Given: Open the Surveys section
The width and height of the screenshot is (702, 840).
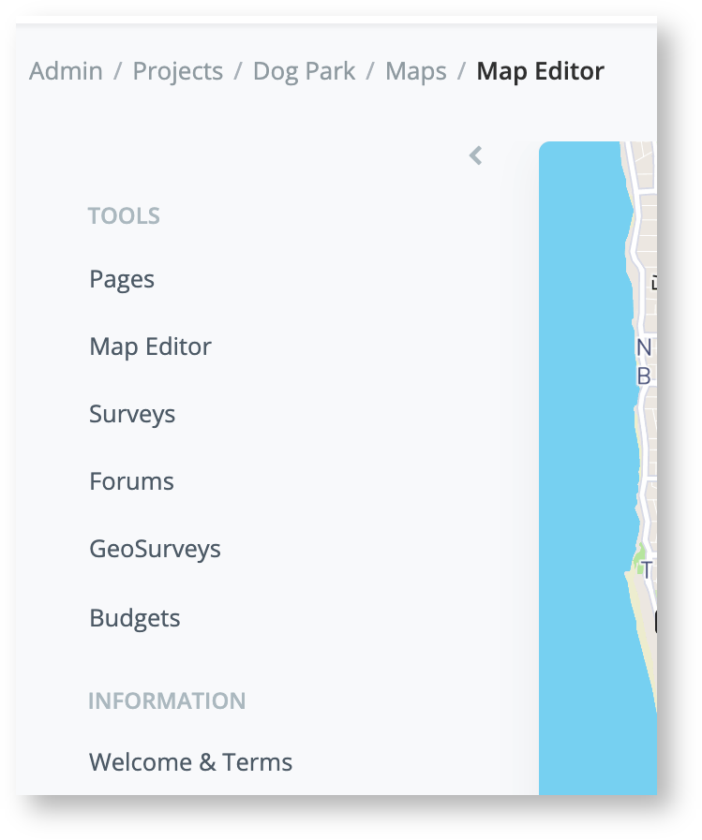Looking at the screenshot, I should (131, 413).
